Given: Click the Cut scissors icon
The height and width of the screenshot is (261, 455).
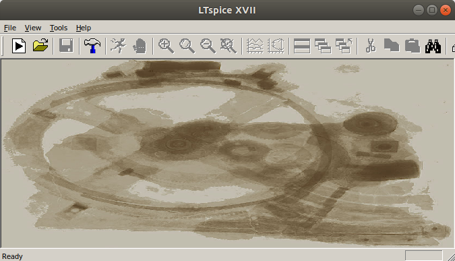Looking at the screenshot, I should coord(371,46).
